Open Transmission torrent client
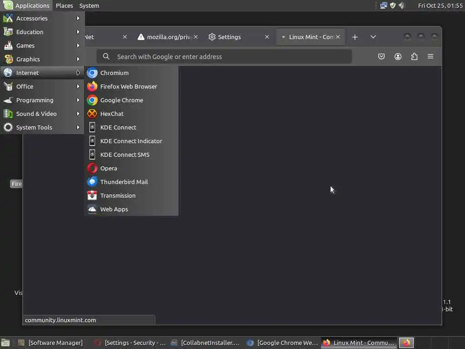The width and height of the screenshot is (465, 349). click(x=131, y=195)
